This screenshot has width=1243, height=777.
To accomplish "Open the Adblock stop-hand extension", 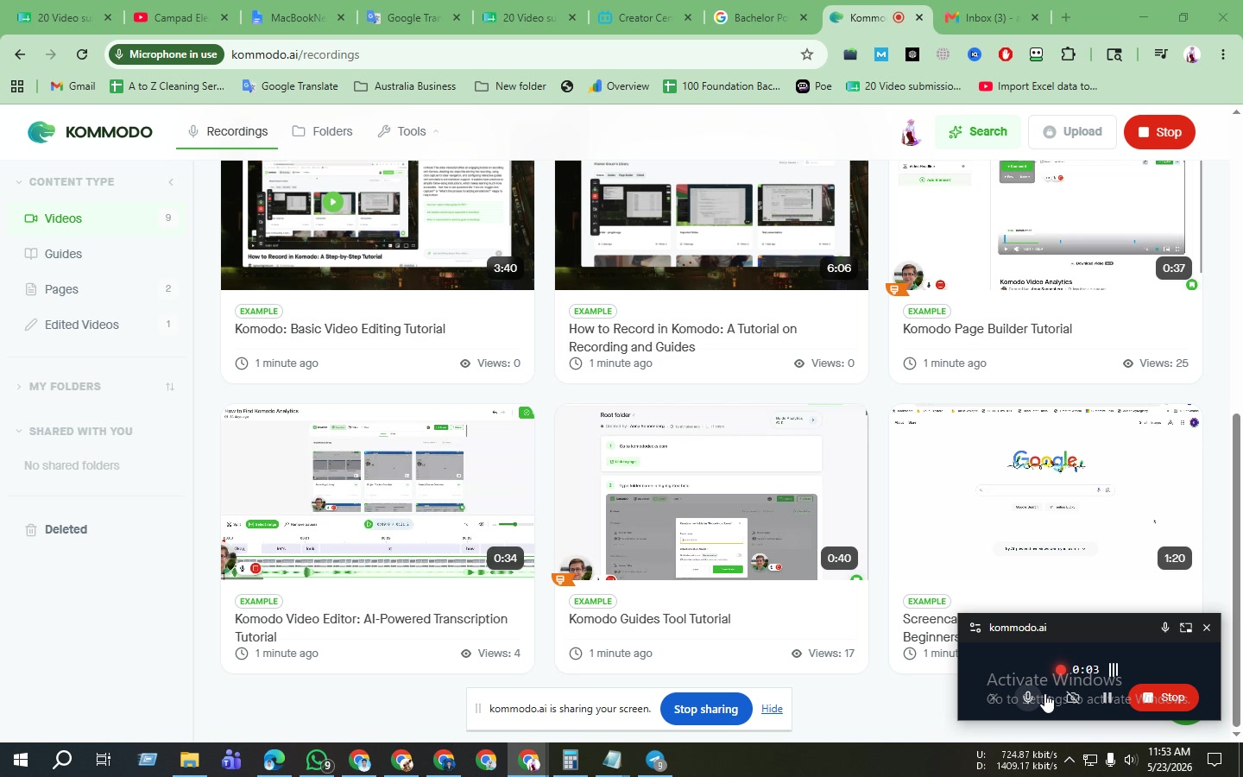I will (x=1006, y=54).
